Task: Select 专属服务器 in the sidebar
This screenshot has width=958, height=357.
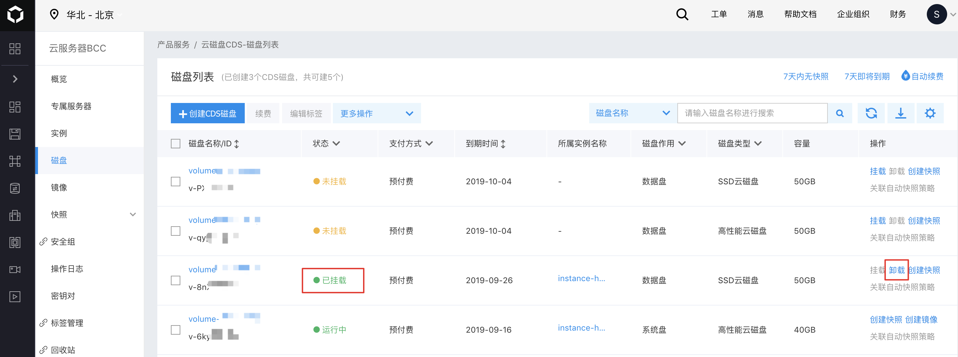Action: coord(89,106)
